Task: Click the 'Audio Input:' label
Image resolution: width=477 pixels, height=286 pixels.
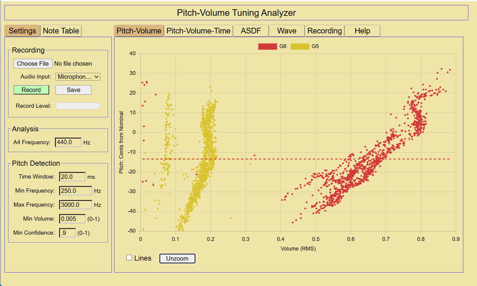Action: (x=36, y=77)
